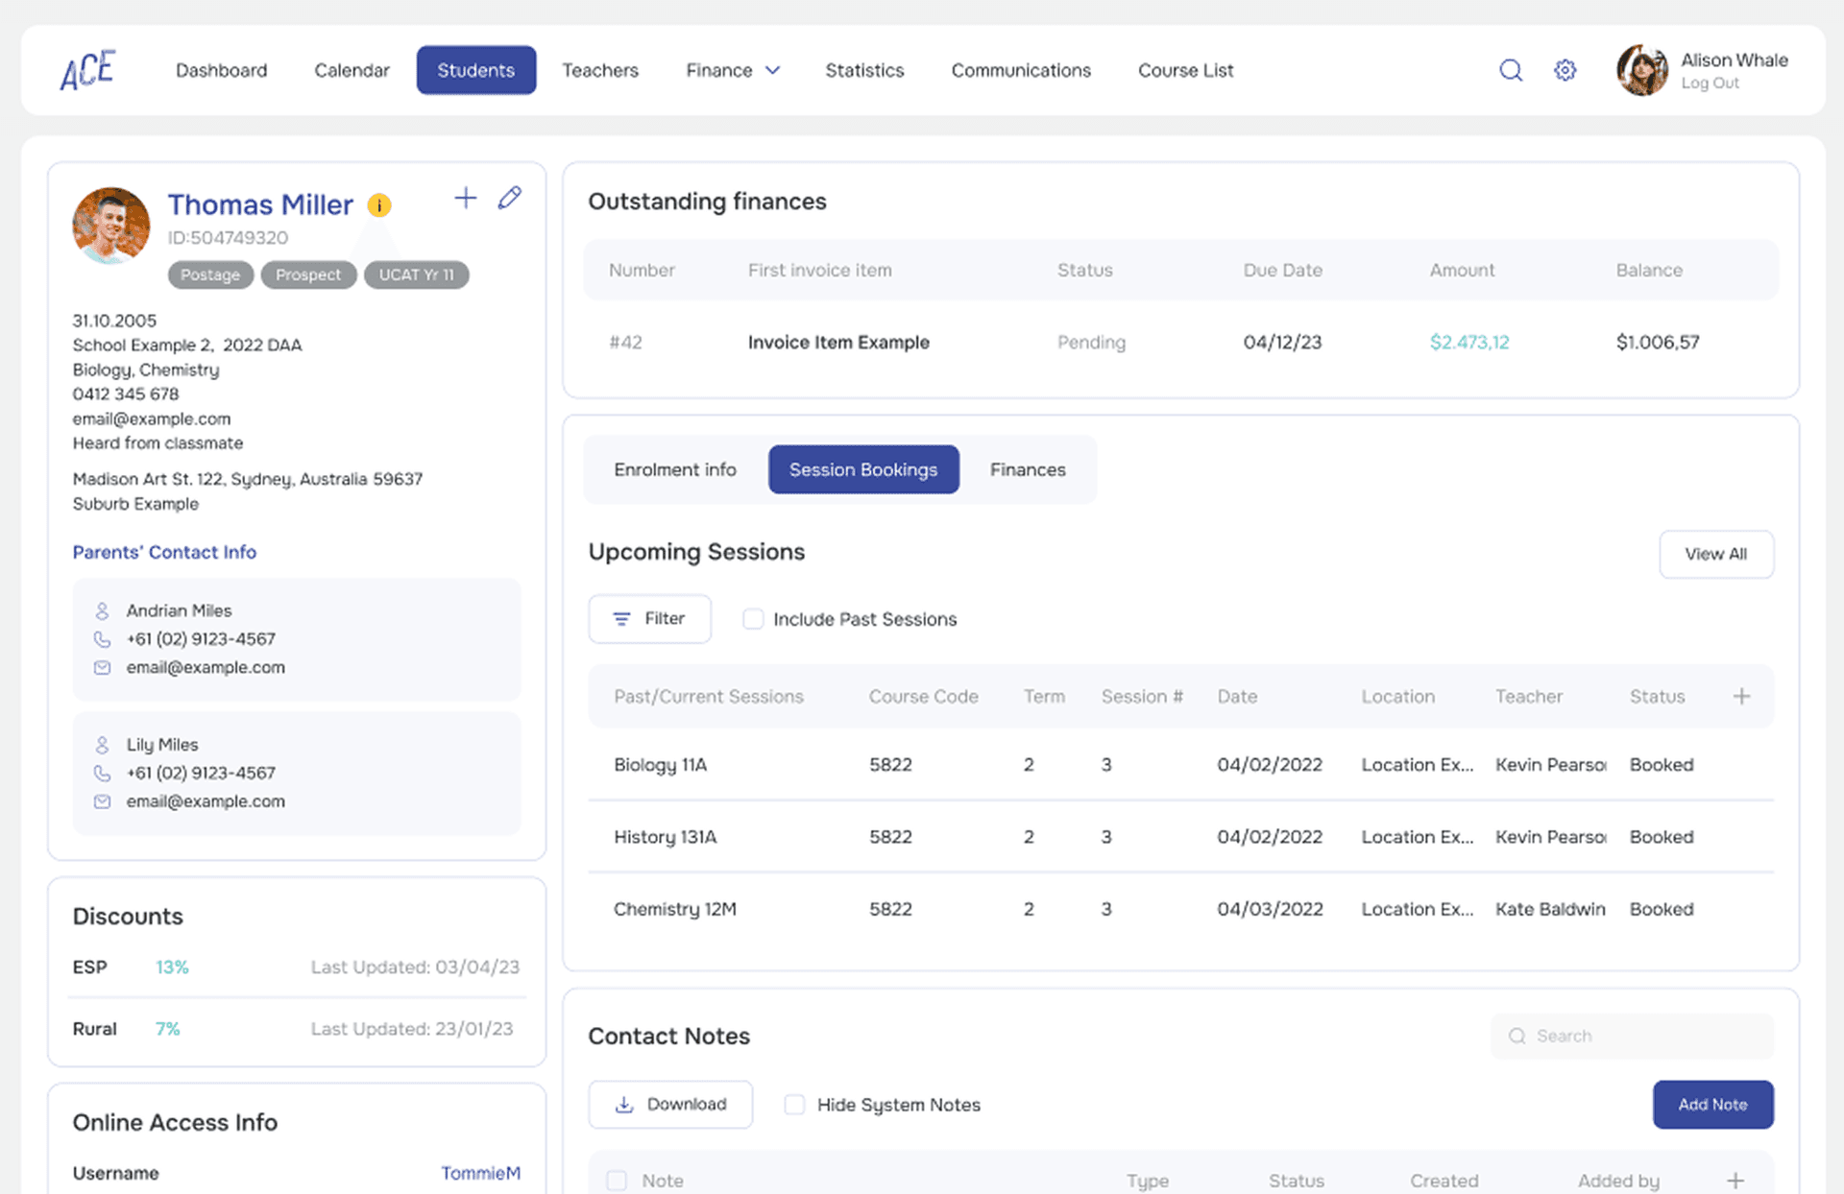The height and width of the screenshot is (1194, 1844).
Task: Click the plus icon next to Thomas Miller
Action: tap(465, 197)
